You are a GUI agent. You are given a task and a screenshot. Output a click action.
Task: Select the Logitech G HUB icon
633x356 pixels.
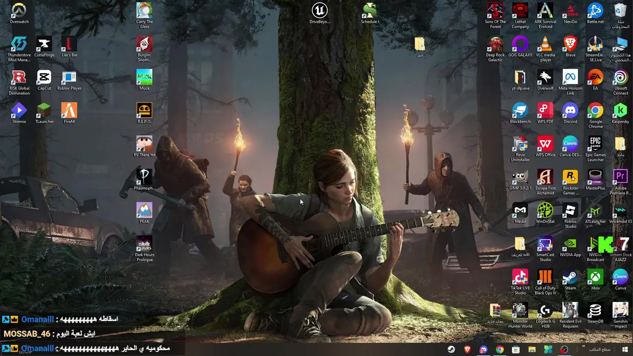pos(545,315)
